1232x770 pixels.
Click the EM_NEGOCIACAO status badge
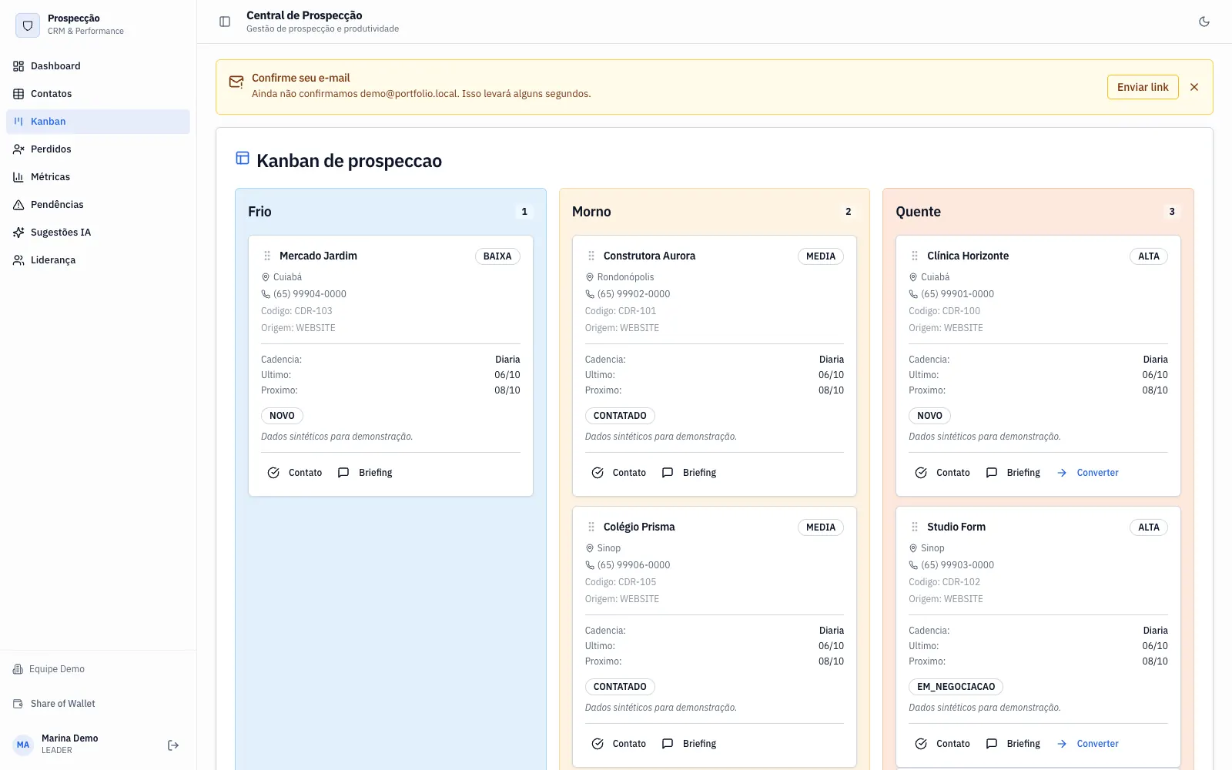[x=956, y=687]
